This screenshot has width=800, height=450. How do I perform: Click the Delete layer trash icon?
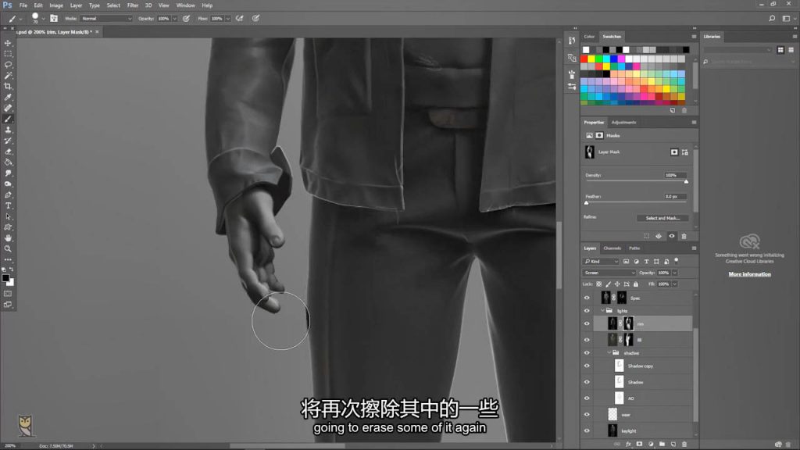coord(684,445)
